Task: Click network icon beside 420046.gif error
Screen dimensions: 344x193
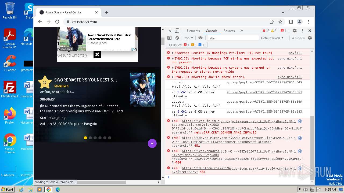Action: pyautogui.click(x=300, y=138)
